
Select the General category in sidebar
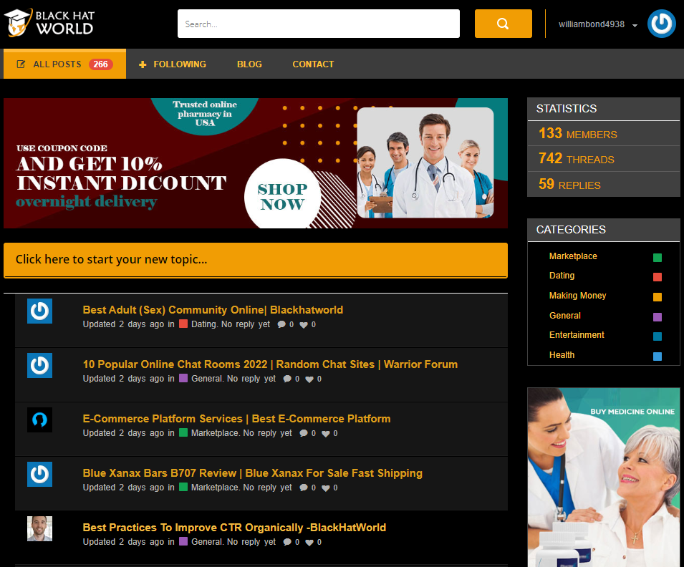point(565,315)
